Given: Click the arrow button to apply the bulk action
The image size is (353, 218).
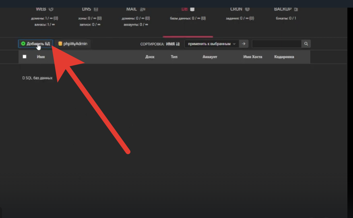Looking at the screenshot, I should click(244, 44).
